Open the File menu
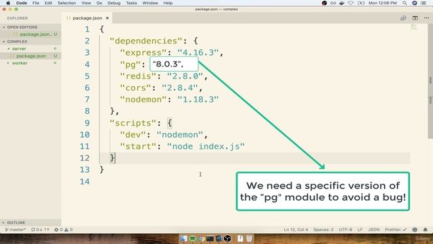 click(x=36, y=3)
